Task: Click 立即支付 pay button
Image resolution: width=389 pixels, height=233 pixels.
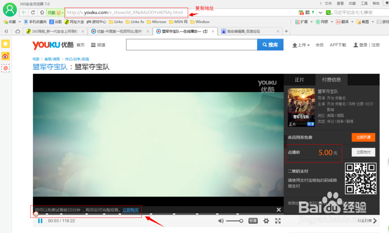Action: coord(363,152)
